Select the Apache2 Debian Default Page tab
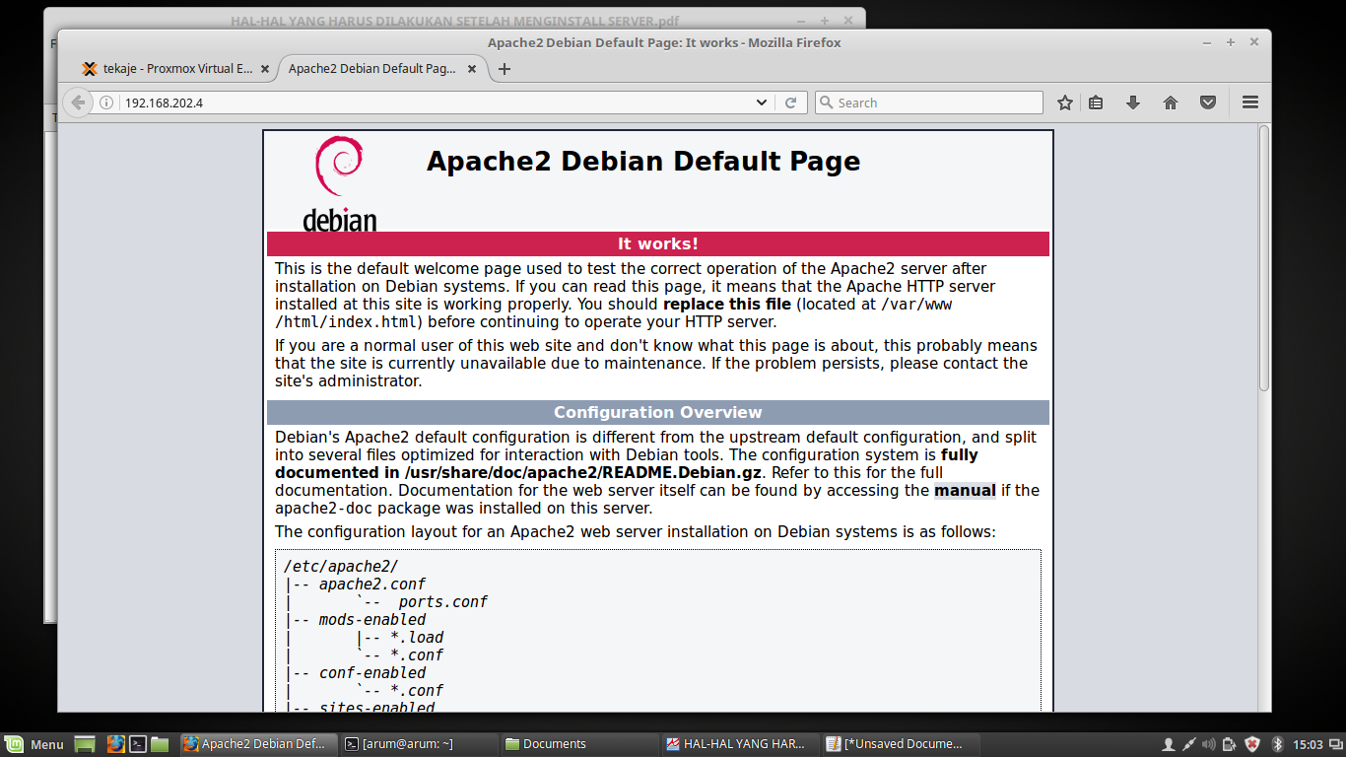 [371, 69]
